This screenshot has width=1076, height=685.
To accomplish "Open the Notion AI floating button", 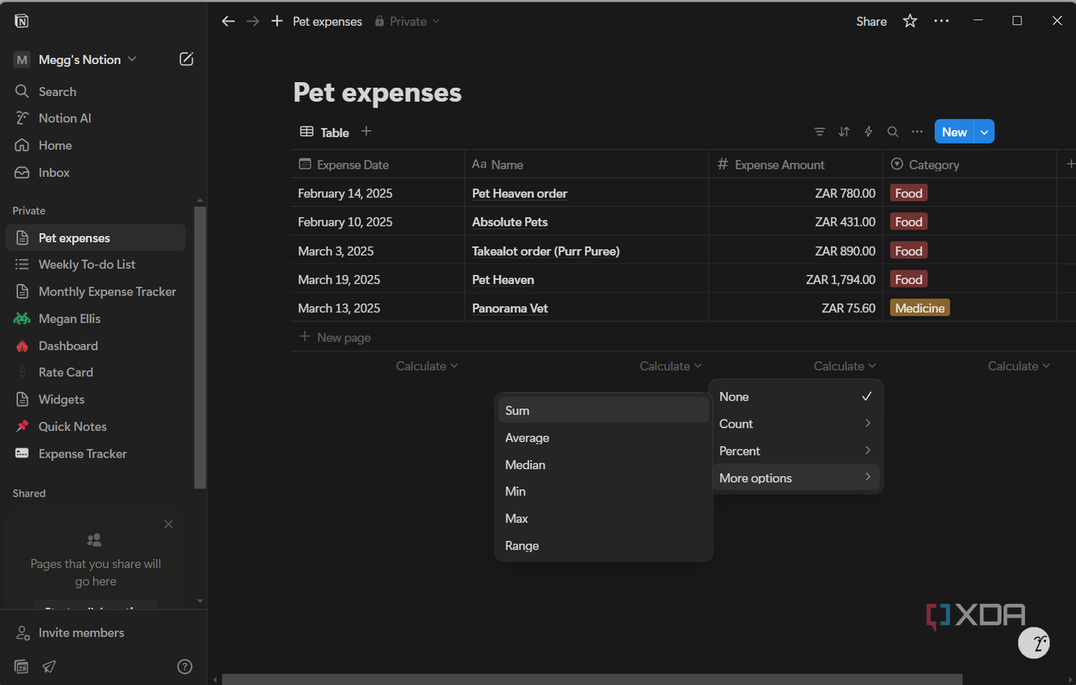I will tap(1034, 644).
